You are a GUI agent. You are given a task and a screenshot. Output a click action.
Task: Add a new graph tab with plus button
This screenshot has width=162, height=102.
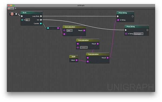click(16, 8)
